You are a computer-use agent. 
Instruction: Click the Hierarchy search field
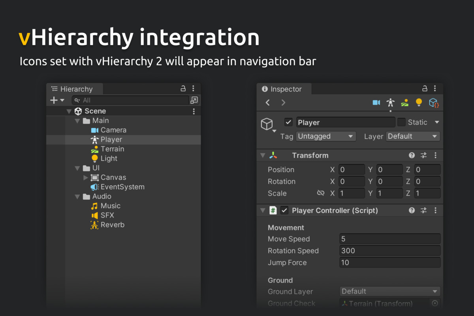click(130, 100)
